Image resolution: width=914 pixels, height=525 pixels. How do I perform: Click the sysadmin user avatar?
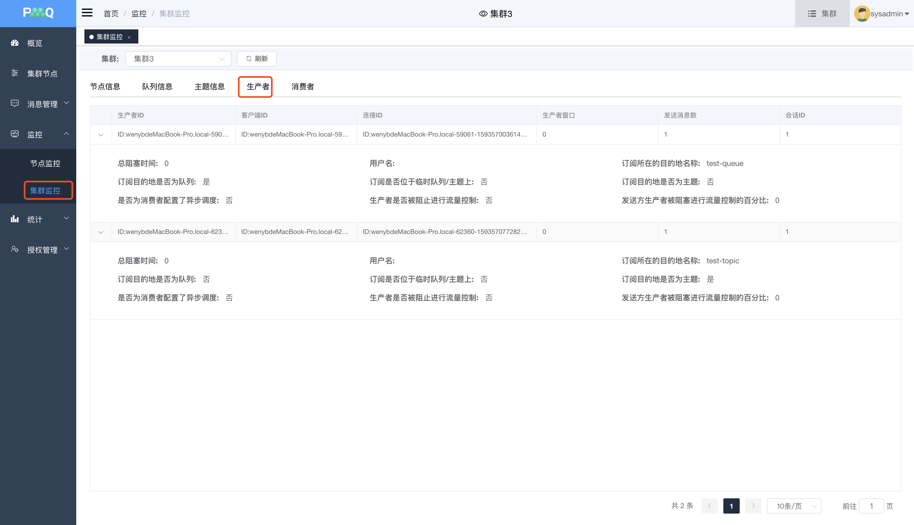(861, 14)
